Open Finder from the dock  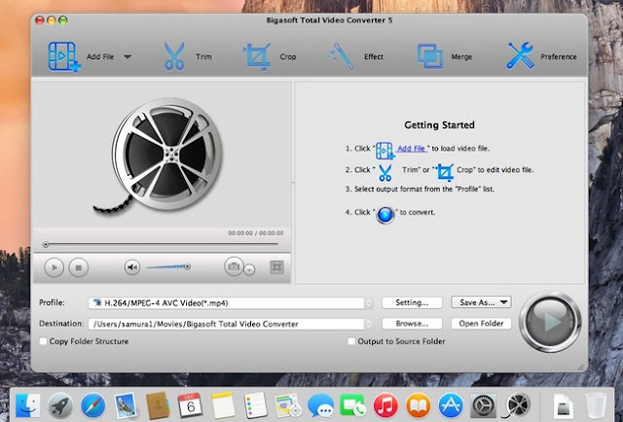click(28, 405)
